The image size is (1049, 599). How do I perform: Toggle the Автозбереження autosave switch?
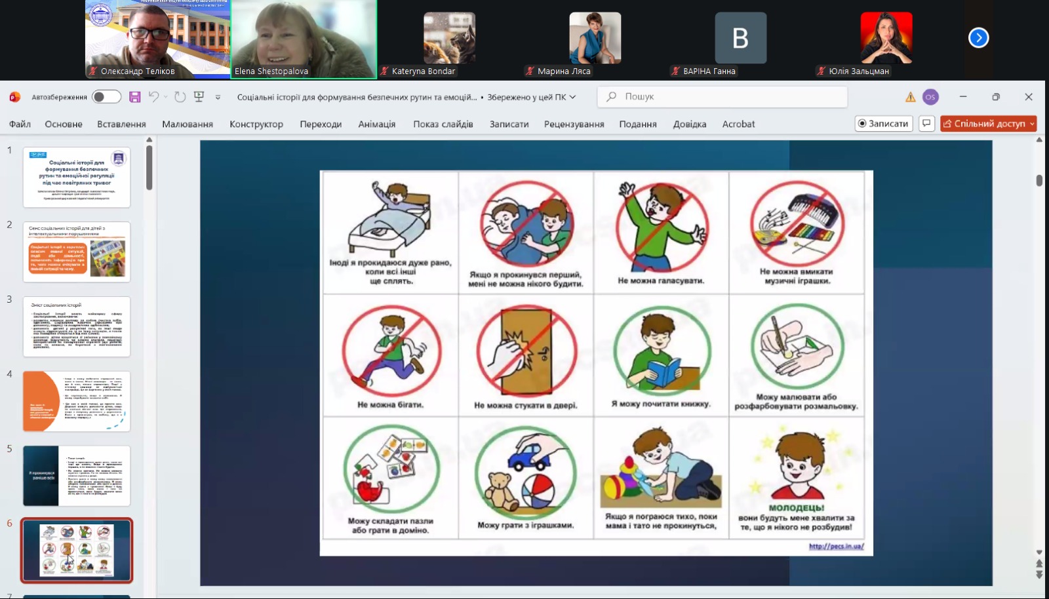coord(106,97)
